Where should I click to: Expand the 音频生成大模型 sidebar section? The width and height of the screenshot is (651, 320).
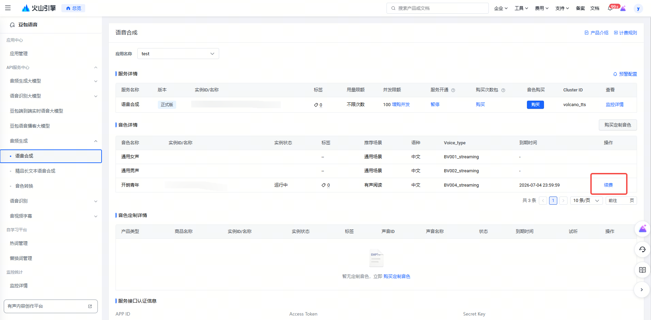pos(95,81)
